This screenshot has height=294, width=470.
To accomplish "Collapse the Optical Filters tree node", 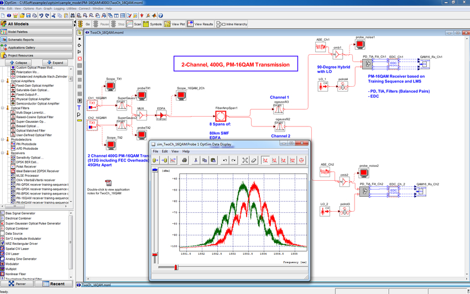I will [x=2, y=108].
